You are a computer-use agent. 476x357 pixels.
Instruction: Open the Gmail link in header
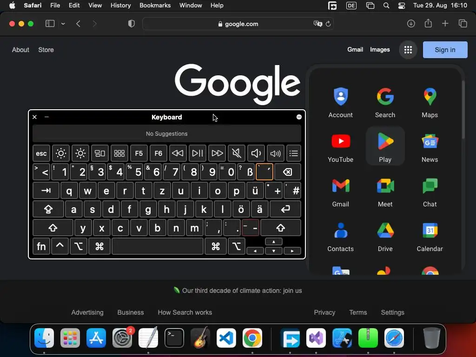pos(355,49)
